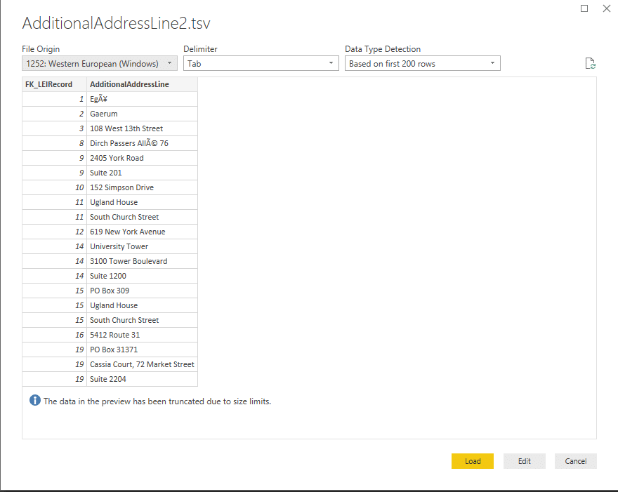Open the File Origin dropdown
618x492 pixels.
pyautogui.click(x=100, y=63)
